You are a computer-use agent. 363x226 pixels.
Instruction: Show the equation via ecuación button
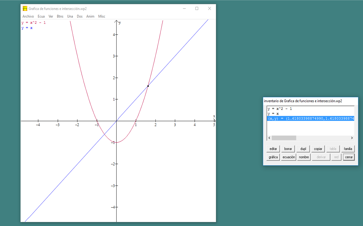click(x=288, y=157)
